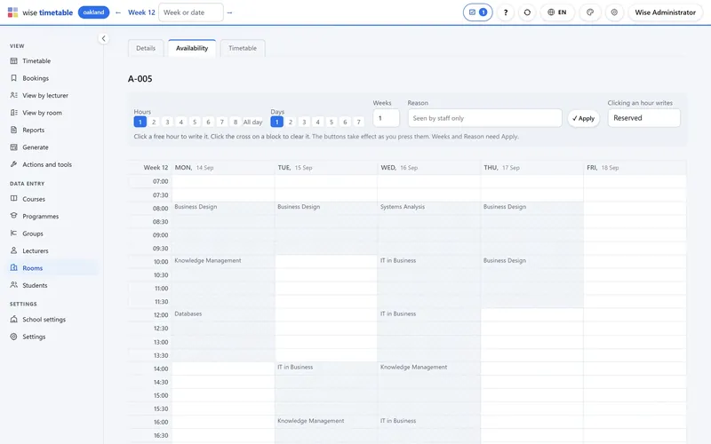The height and width of the screenshot is (444, 711).
Task: Select Hours toggle 4
Action: [181, 122]
